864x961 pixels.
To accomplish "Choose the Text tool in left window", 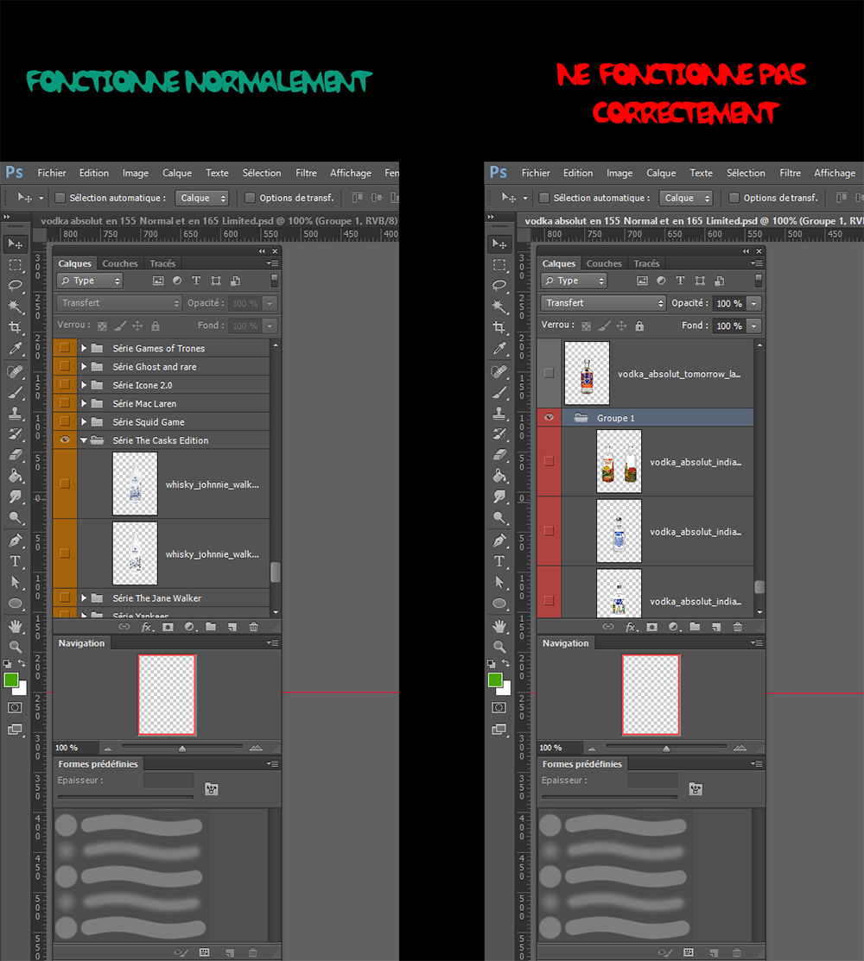I will point(16,560).
